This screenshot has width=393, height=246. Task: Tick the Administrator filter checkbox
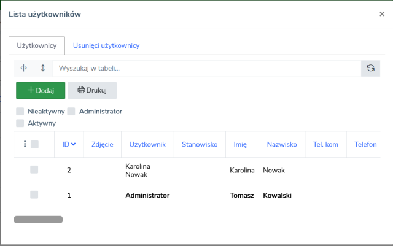(x=71, y=111)
